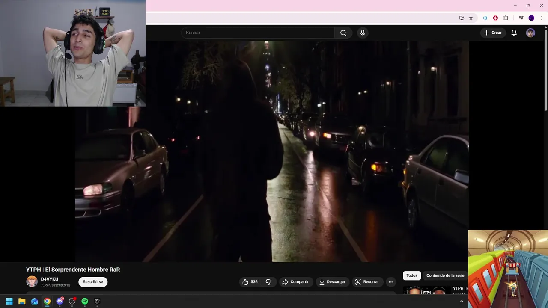This screenshot has width=548, height=308.
Task: Open the D4VYKU channel avatar
Action: pyautogui.click(x=32, y=281)
